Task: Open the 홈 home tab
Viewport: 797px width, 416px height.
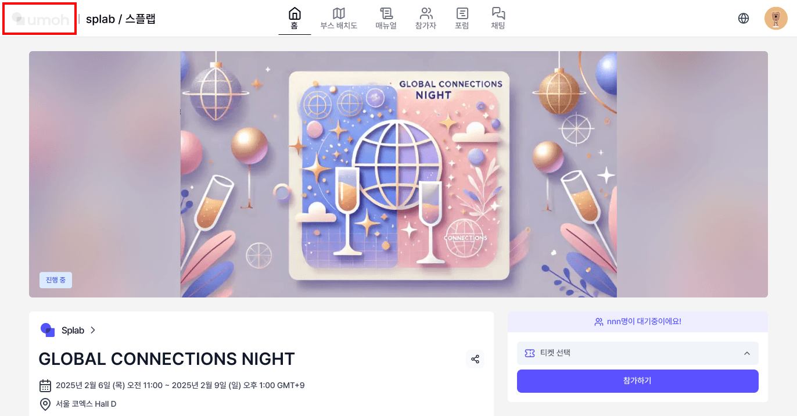Action: click(x=295, y=18)
